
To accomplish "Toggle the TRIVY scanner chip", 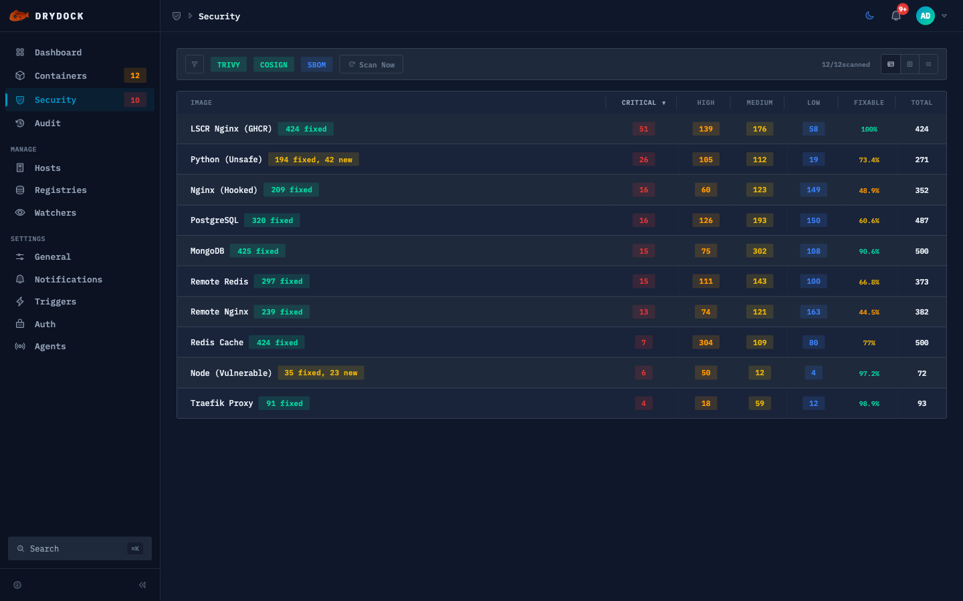I will (229, 65).
